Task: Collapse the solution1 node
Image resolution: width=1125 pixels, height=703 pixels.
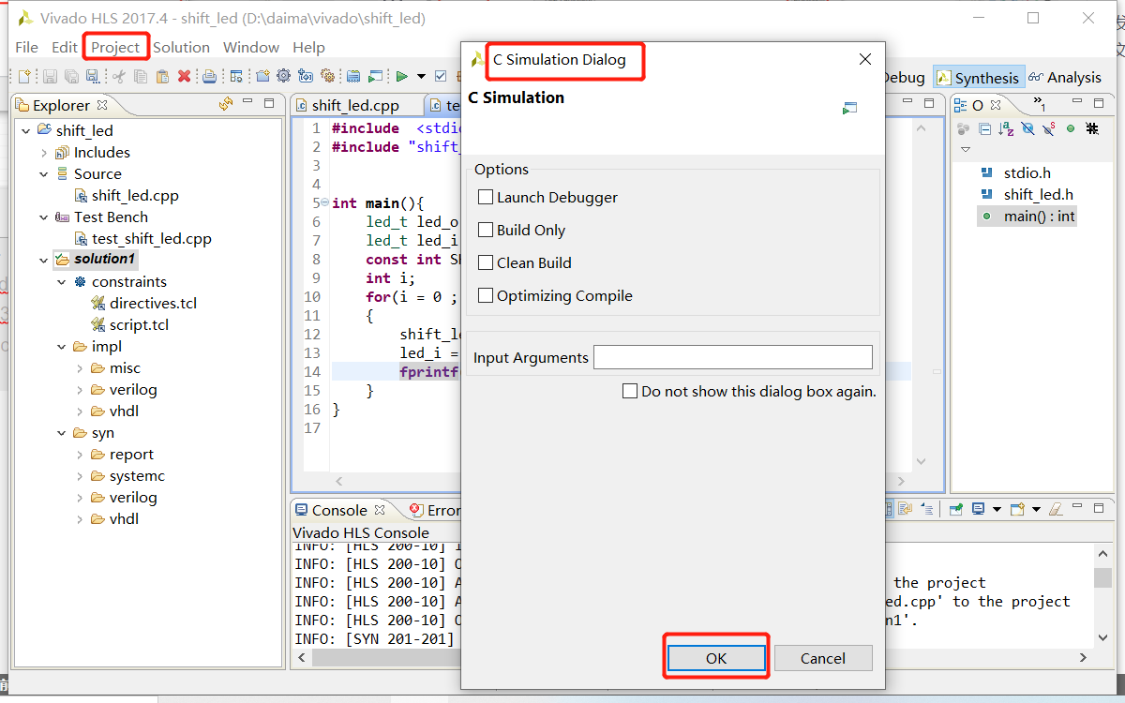Action: pos(44,259)
